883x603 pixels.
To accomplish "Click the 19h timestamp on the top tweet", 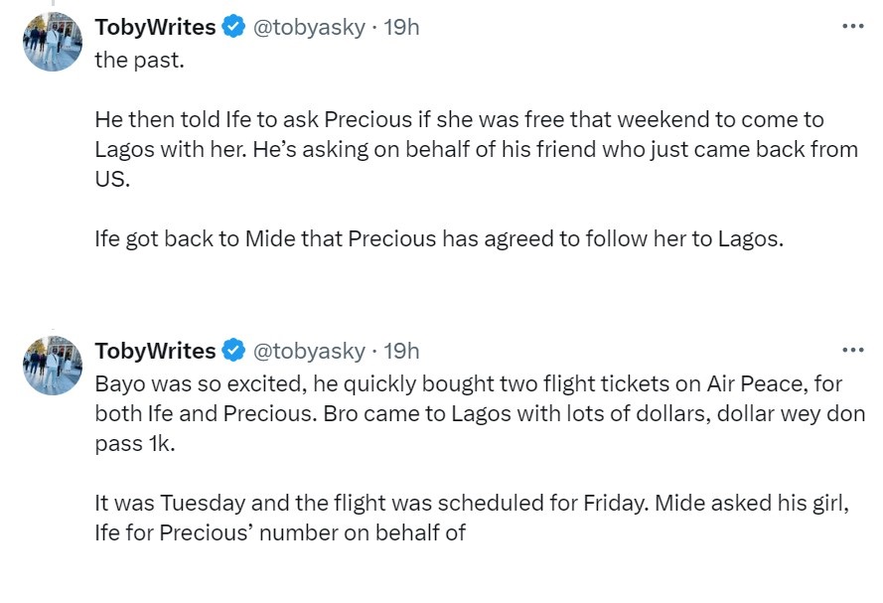I will (x=401, y=27).
